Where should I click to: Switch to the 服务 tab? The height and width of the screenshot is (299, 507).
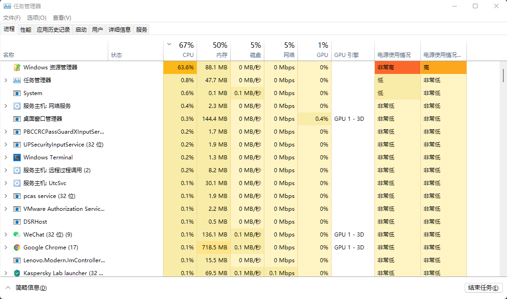click(142, 30)
